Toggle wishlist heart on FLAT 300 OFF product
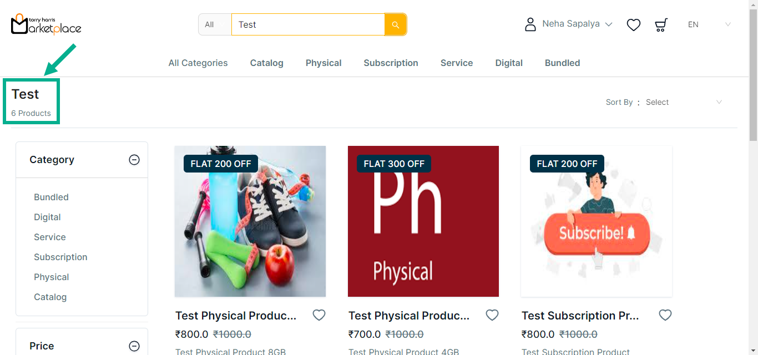This screenshot has width=758, height=355. (492, 315)
